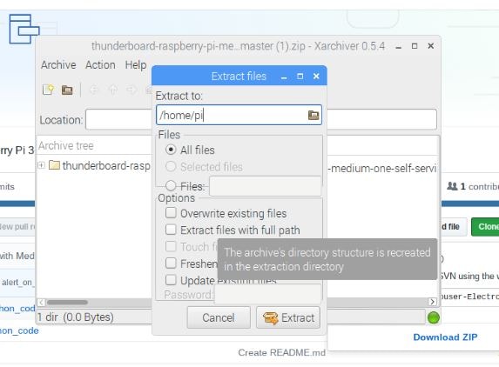
Task: Open the Archive menu
Action: (58, 65)
